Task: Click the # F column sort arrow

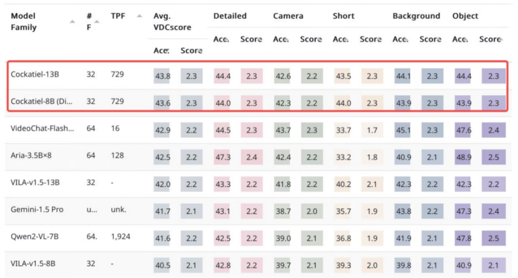Action: (x=97, y=22)
